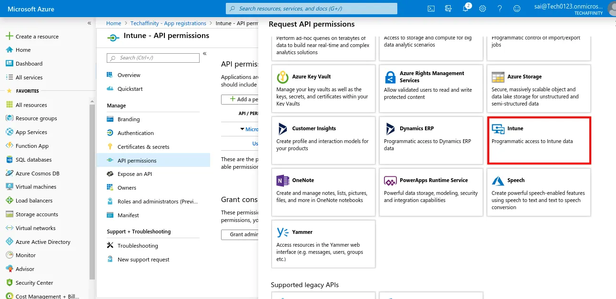Send feedback with the smiley icon
The image size is (616, 299).
[517, 9]
